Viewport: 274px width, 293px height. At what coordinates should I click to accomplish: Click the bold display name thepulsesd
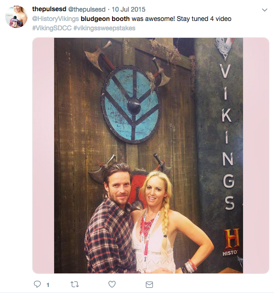click(49, 9)
